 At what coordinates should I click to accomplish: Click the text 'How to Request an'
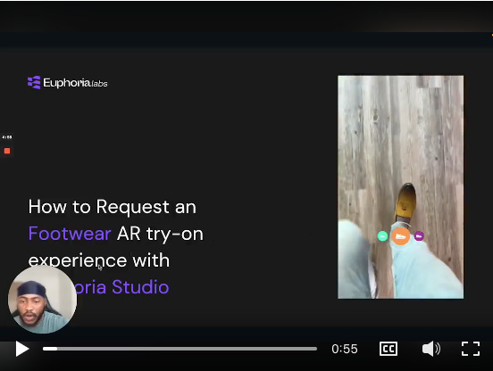pos(113,207)
